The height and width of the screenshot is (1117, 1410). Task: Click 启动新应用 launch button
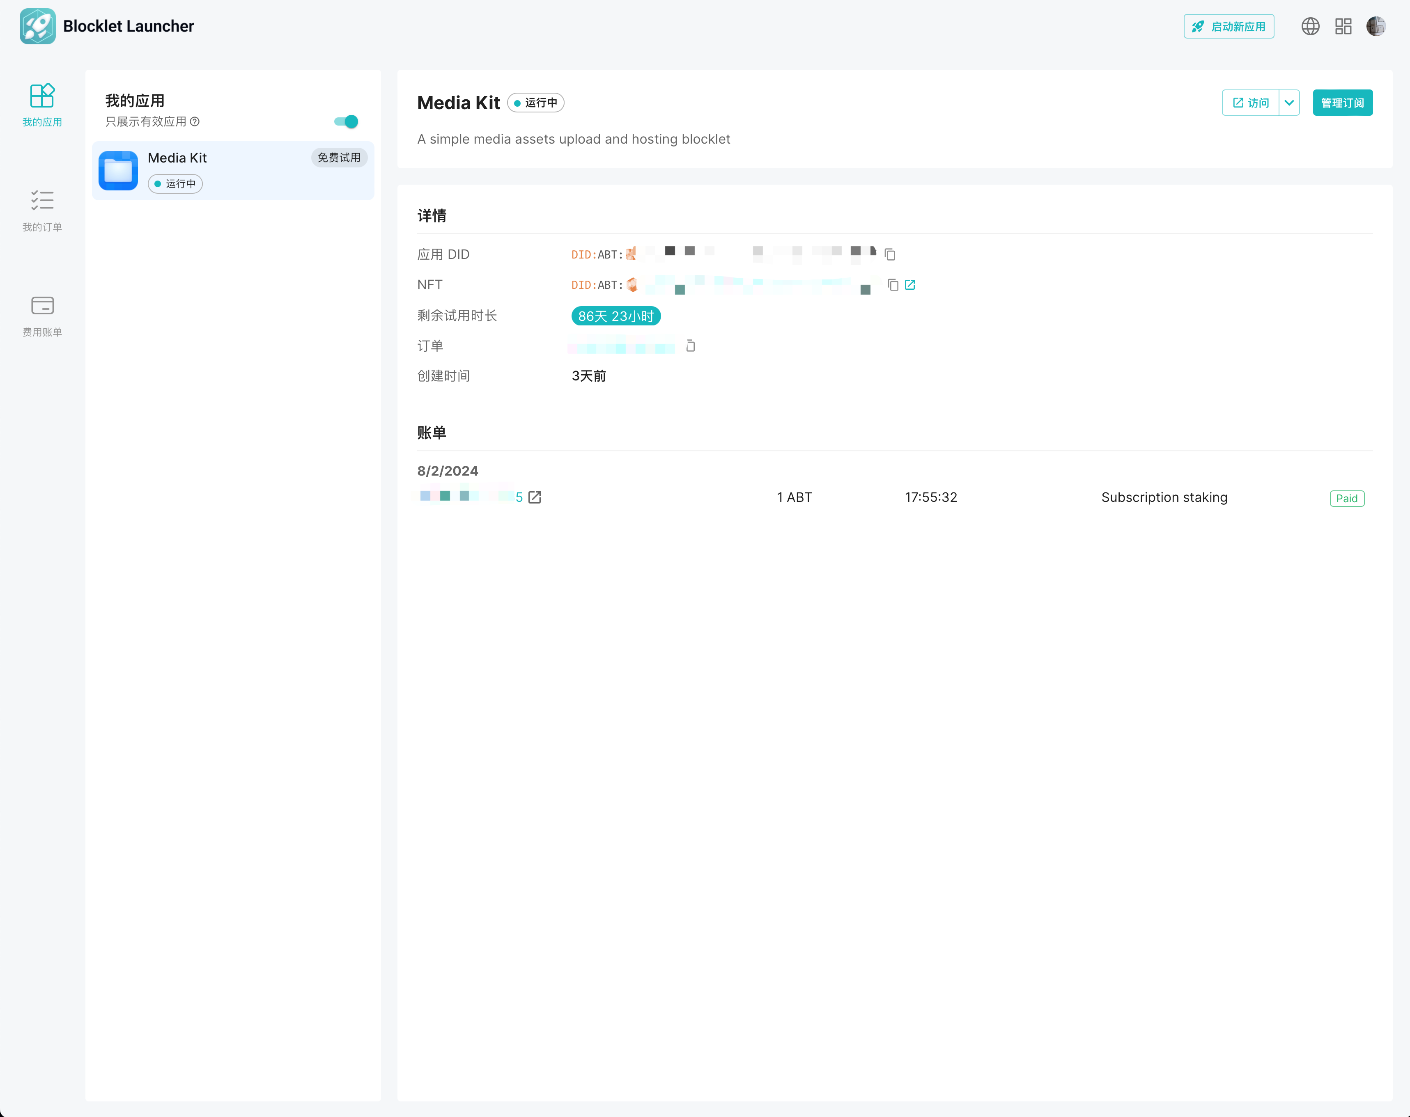click(x=1228, y=26)
